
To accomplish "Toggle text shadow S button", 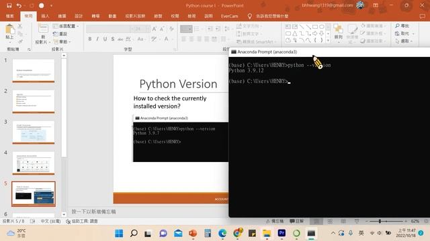I will click(113, 39).
